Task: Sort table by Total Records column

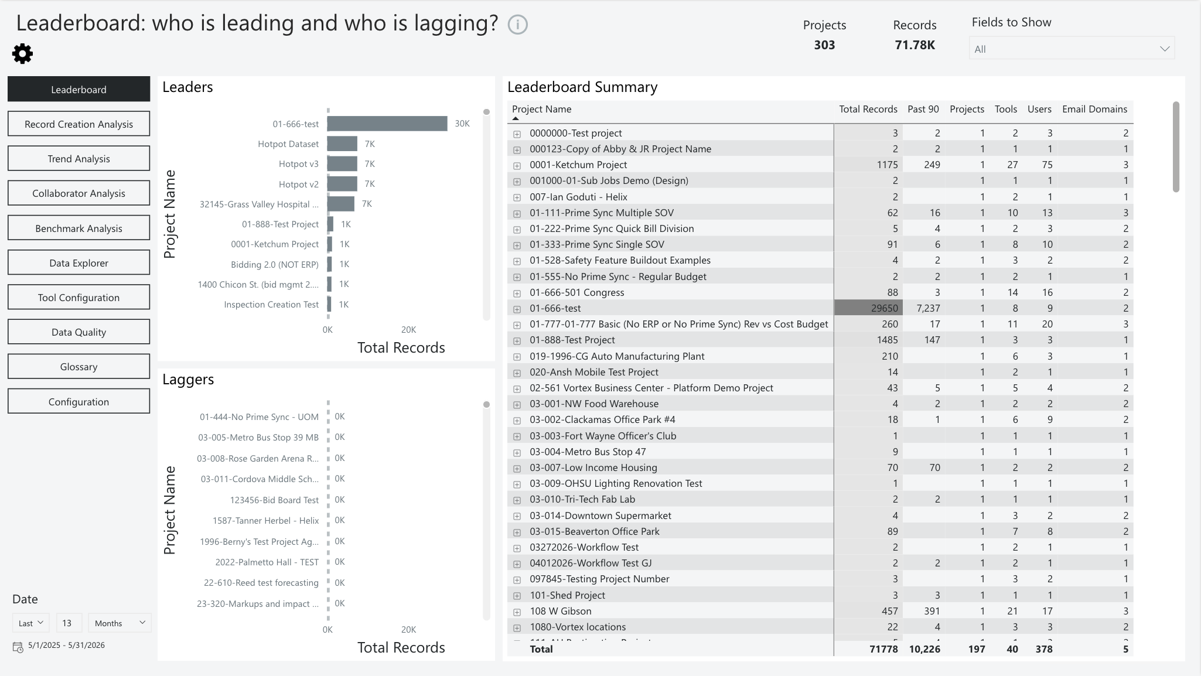Action: click(868, 109)
